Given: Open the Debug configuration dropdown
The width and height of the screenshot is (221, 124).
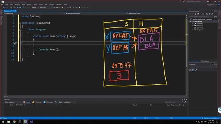Looking at the screenshot, I should (35, 8).
